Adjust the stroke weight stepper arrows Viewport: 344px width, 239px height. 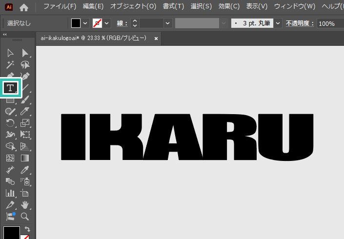(x=135, y=23)
